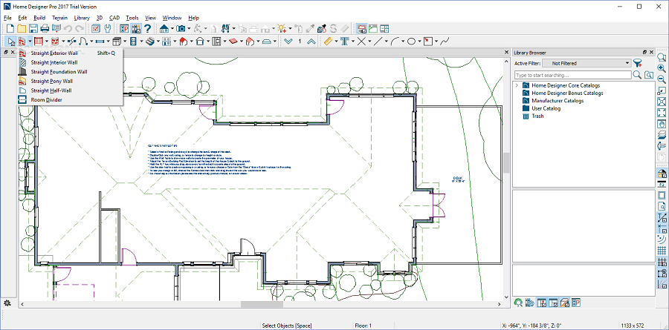Click the library search input field

tap(572, 75)
